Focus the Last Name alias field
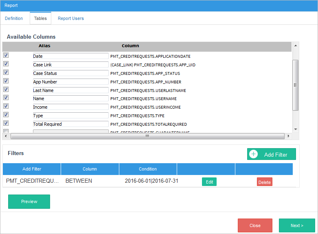The height and width of the screenshot is (234, 318). pos(70,90)
